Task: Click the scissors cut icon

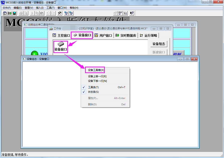Action: coord(32,13)
